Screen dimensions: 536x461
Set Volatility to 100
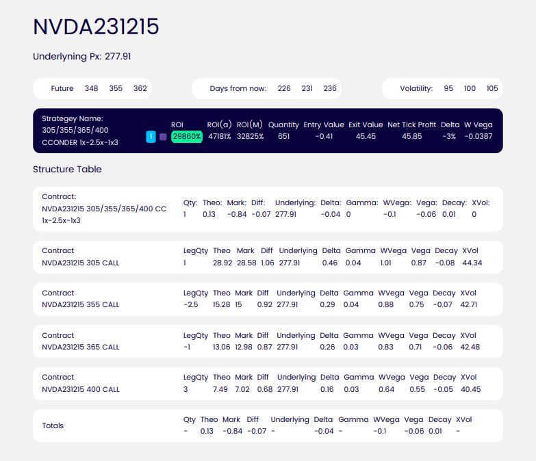pyautogui.click(x=470, y=89)
